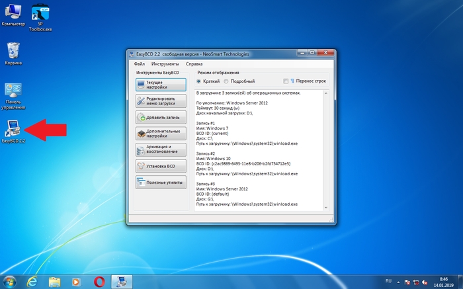Switch to Подробный display mode
The image size is (463, 289).
point(226,81)
